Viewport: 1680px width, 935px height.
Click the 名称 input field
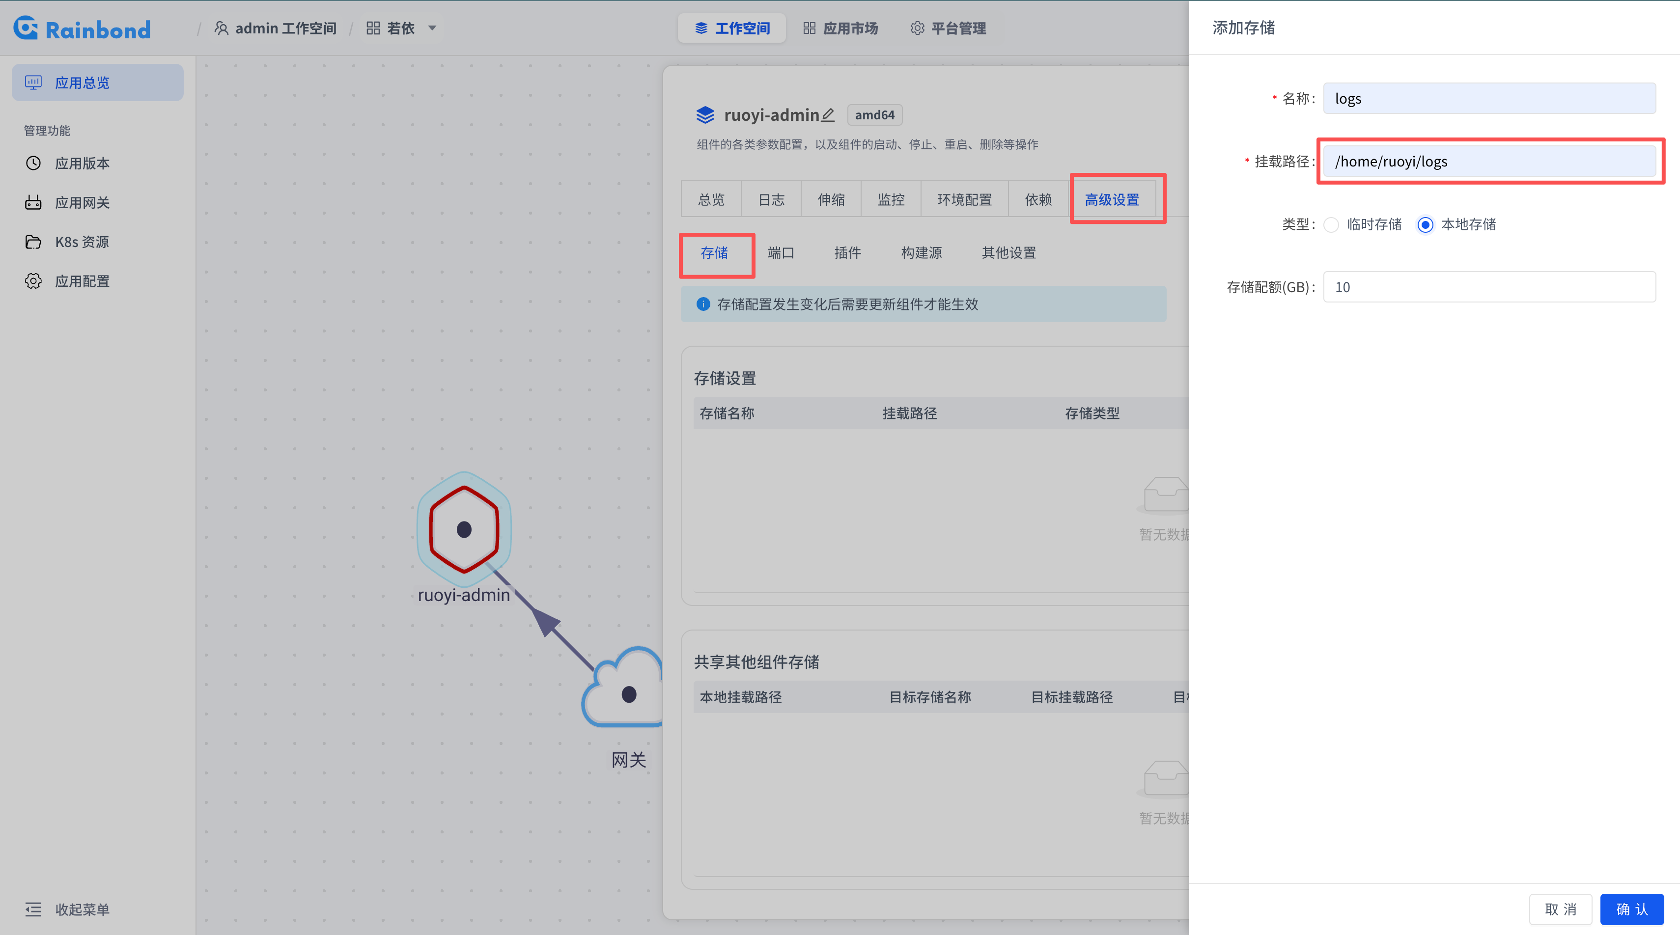[1489, 98]
